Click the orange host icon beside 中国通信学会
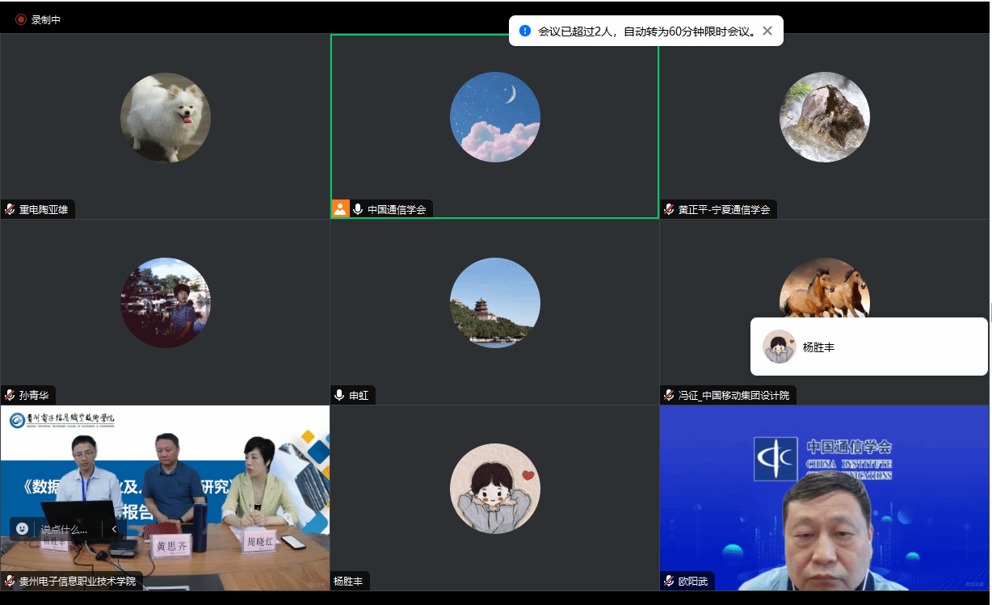Image resolution: width=992 pixels, height=605 pixels. tap(340, 209)
